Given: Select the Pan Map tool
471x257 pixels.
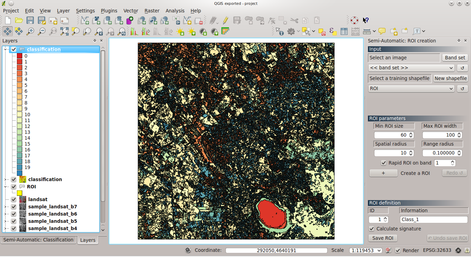Looking at the screenshot, I should click(x=8, y=31).
